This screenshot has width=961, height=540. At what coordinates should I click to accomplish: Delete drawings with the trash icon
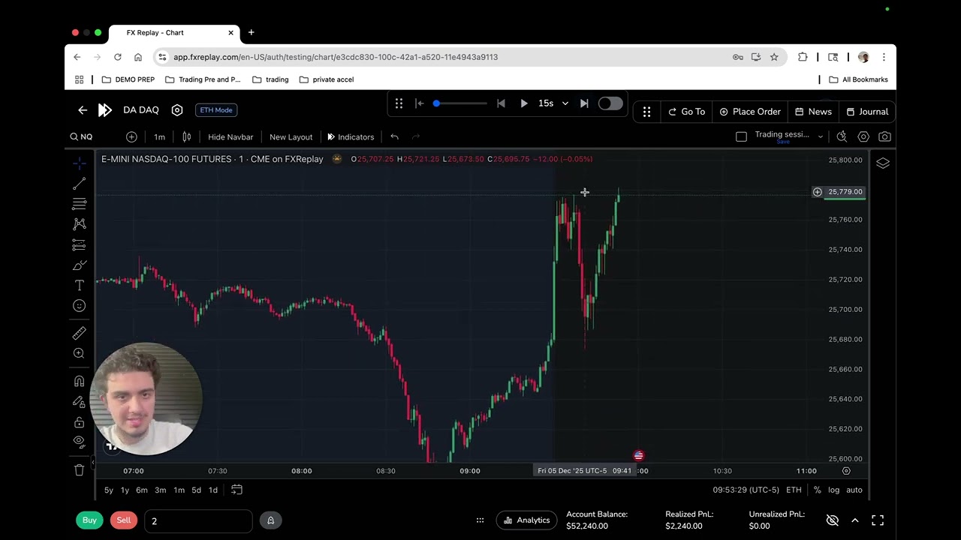pos(79,470)
